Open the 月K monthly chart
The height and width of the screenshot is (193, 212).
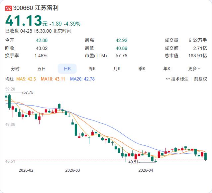point(117,69)
